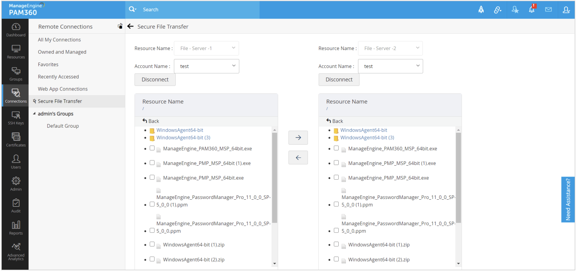Tick ManageEngine_PMP_MSP_64bit.exe checkbox in right panel
The width and height of the screenshot is (577, 272).
336,177
